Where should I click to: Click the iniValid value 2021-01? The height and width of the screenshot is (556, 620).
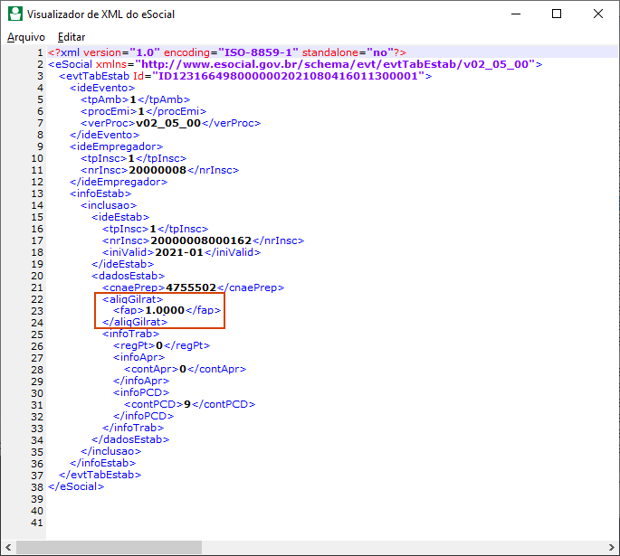click(182, 252)
